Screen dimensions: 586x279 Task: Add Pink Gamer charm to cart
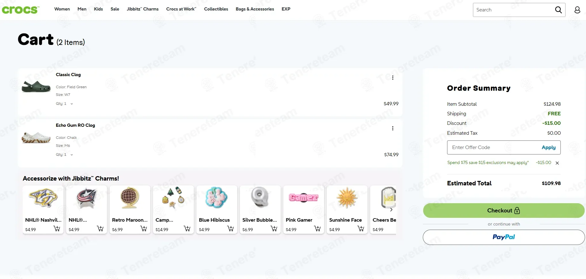click(317, 229)
